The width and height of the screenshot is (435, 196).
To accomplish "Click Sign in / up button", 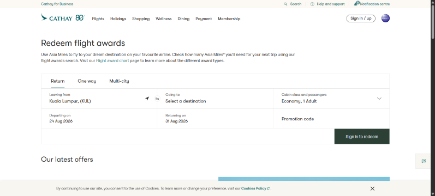I will click(361, 19).
